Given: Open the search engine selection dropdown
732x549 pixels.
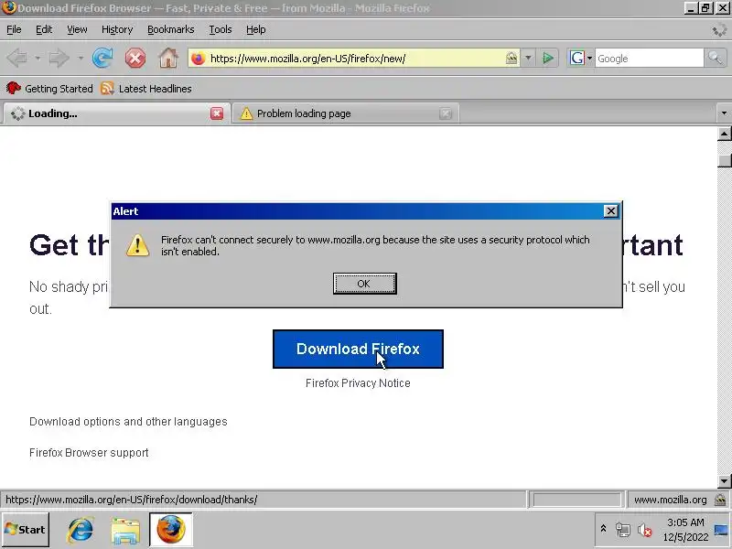Looking at the screenshot, I should coord(589,59).
